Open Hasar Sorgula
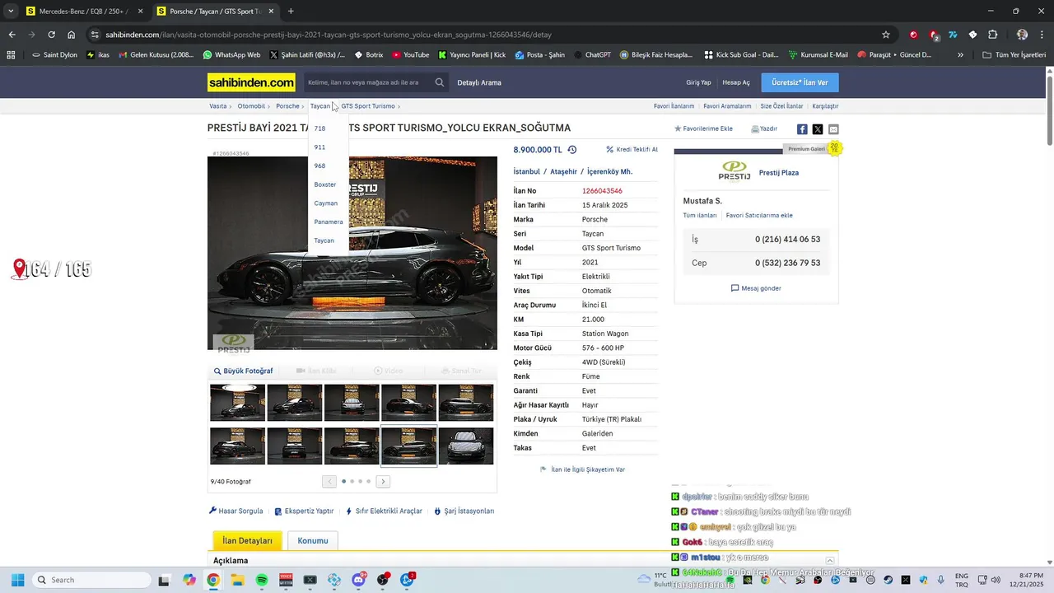Screen dimensions: 1054x593 tap(236, 511)
